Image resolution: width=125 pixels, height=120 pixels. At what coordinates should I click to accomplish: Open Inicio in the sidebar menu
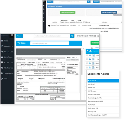(6, 41)
